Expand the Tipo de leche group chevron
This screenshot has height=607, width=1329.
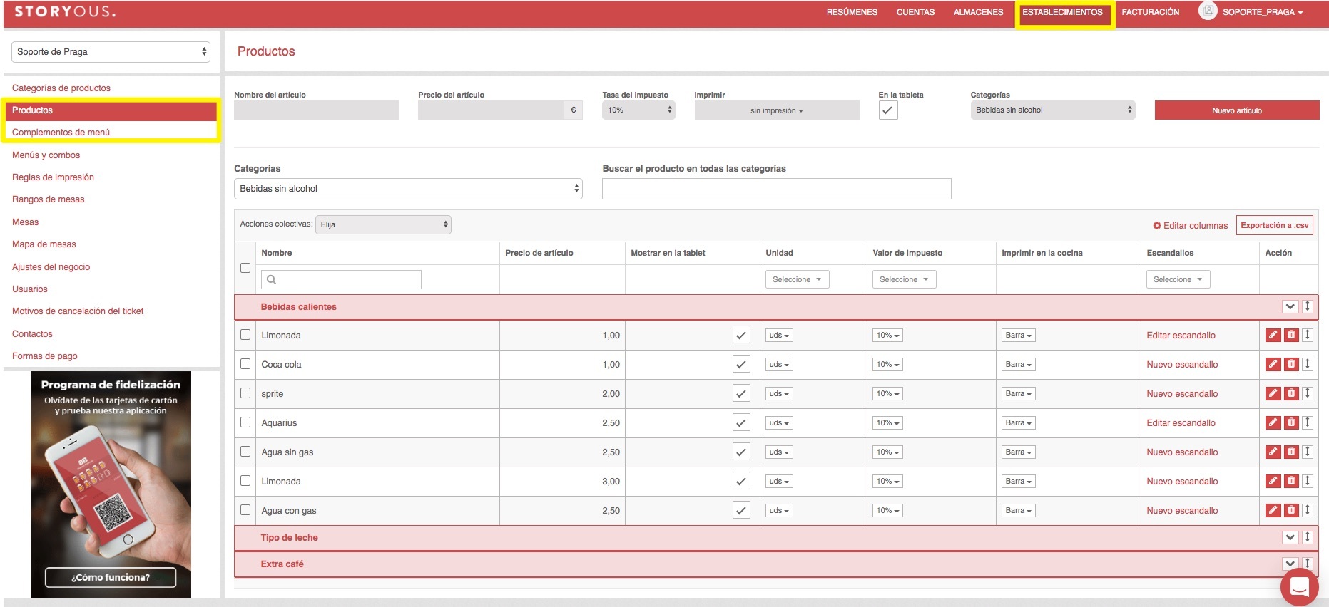click(x=1290, y=537)
